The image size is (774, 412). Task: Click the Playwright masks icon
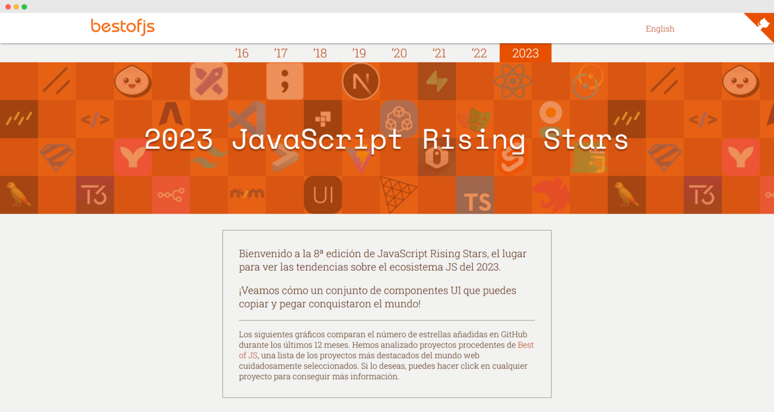coord(475,118)
